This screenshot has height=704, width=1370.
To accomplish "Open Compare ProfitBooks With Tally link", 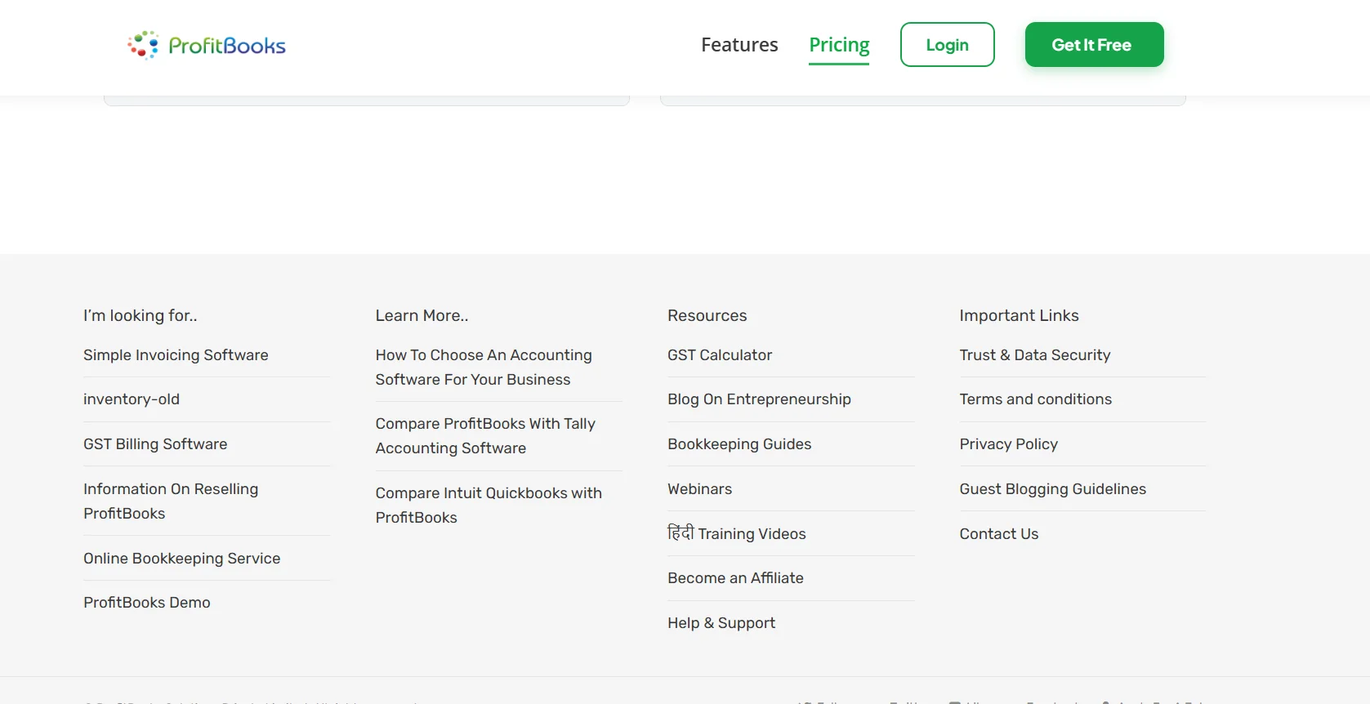I will pos(485,436).
